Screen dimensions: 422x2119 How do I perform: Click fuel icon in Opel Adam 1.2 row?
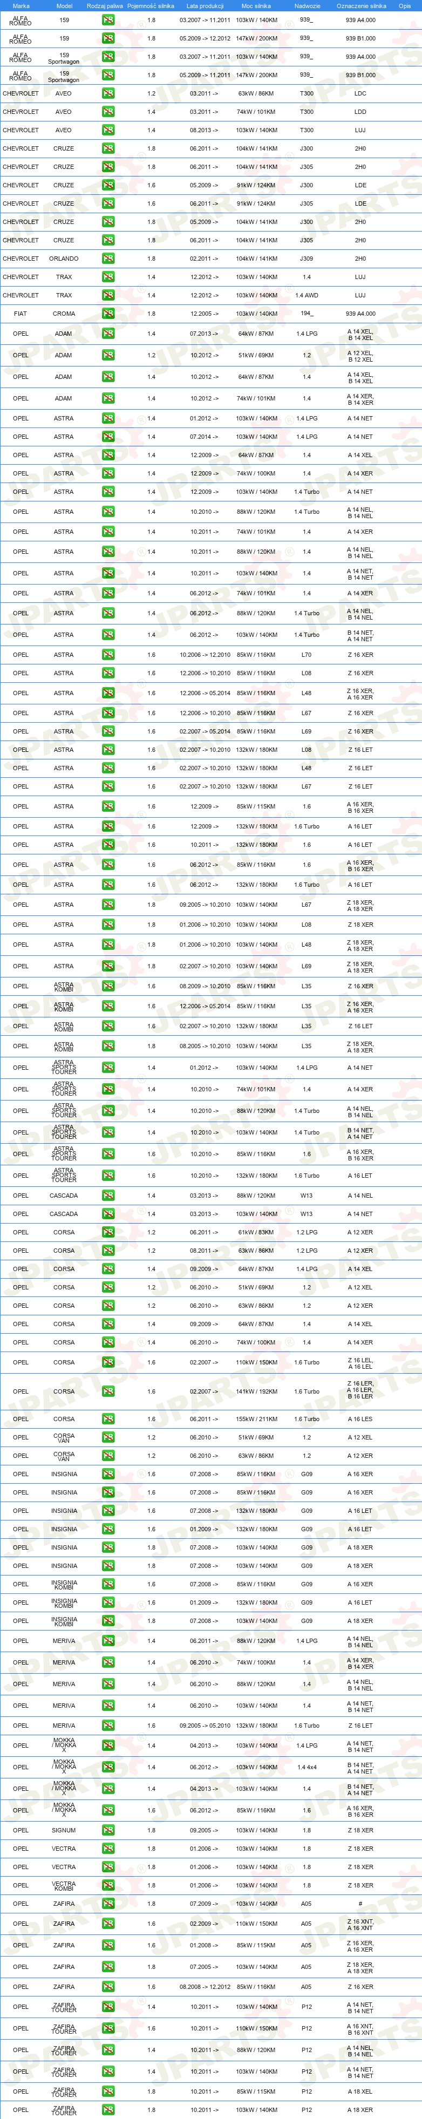click(108, 355)
